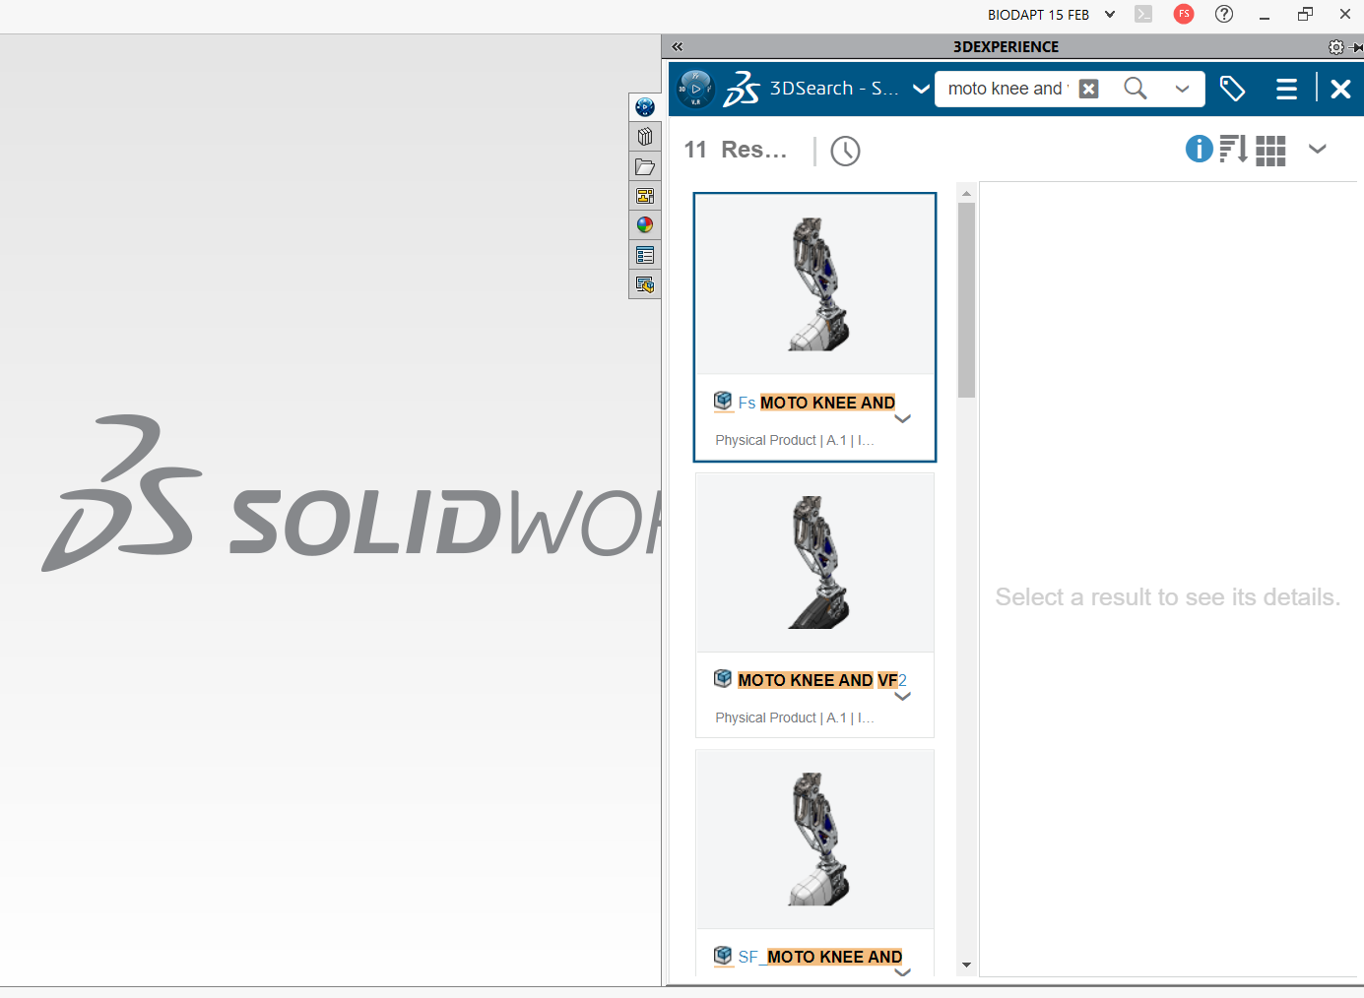Viewport: 1364px width, 998px height.
Task: Open the Appearances color ball tab
Action: pyautogui.click(x=645, y=225)
